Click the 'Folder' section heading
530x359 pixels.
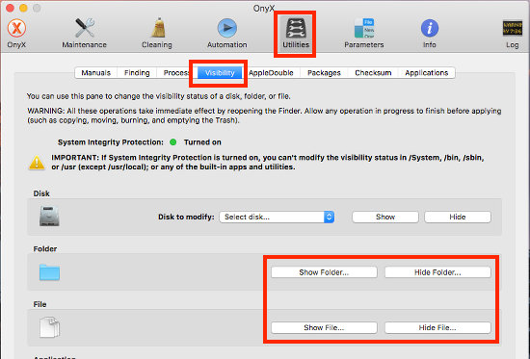coord(45,249)
